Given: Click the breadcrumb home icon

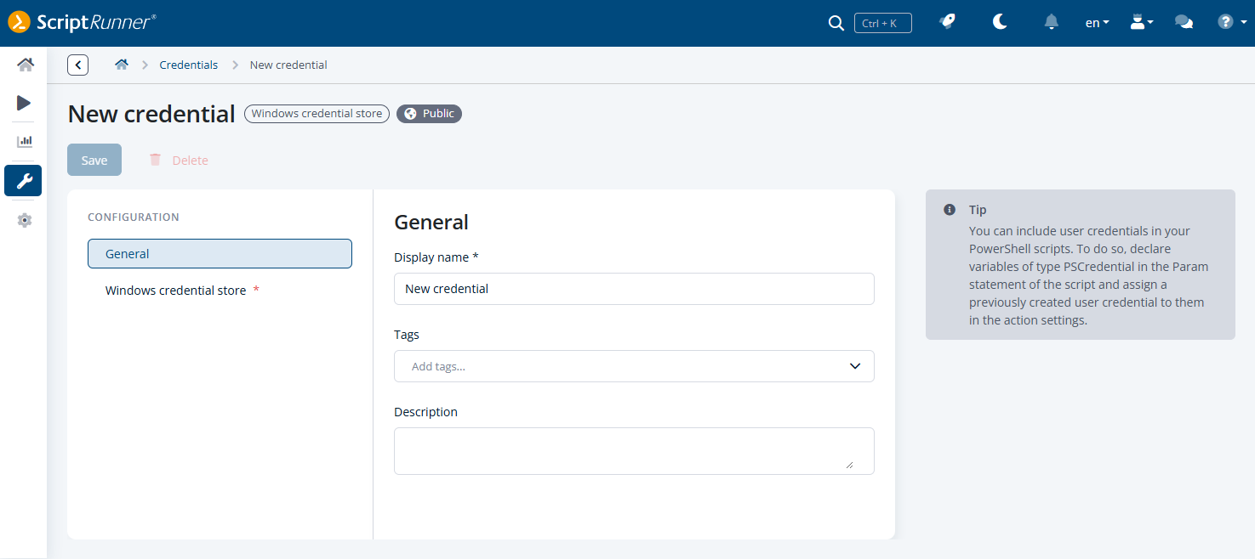Looking at the screenshot, I should tap(122, 65).
